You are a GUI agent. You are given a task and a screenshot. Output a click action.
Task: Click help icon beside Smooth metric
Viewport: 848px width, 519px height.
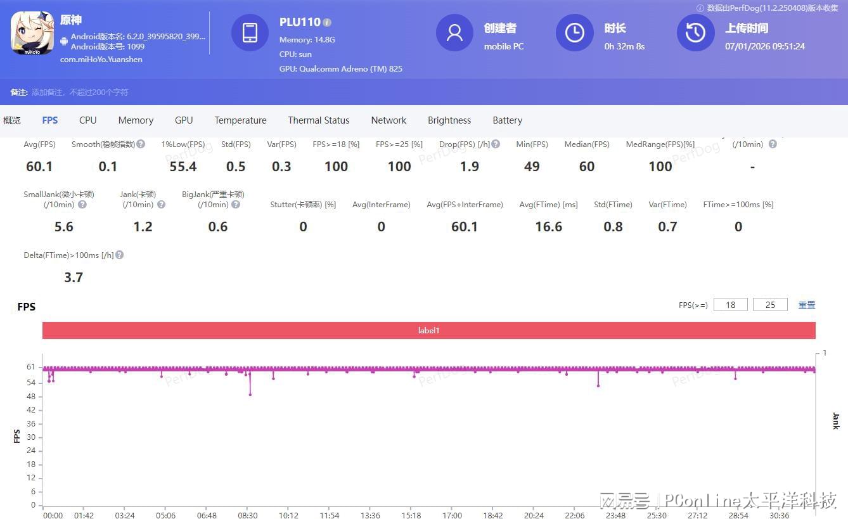coord(141,144)
